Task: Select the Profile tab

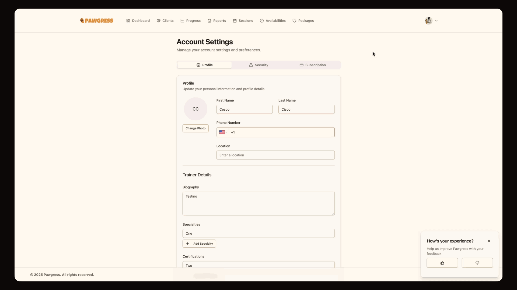Action: tap(204, 65)
